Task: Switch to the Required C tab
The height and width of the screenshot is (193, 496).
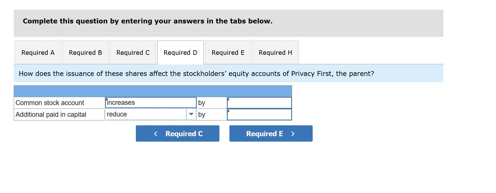Action: [133, 53]
